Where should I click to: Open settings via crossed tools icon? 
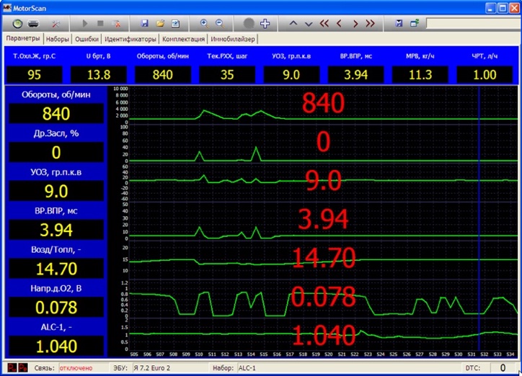56,24
